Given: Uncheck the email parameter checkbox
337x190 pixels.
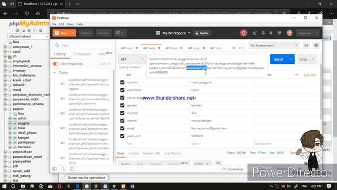Looking at the screenshot, I should [x=122, y=128].
